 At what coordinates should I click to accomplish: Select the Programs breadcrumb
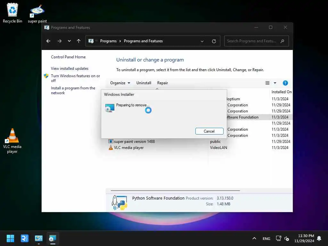pos(108,41)
